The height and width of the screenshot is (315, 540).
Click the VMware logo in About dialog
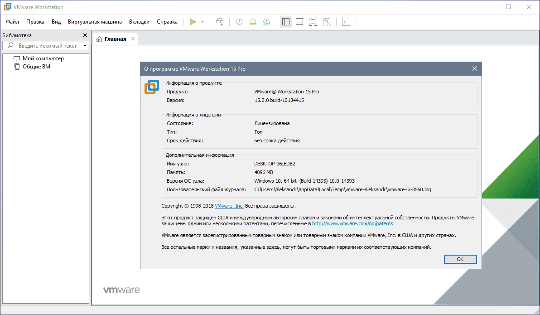point(151,87)
